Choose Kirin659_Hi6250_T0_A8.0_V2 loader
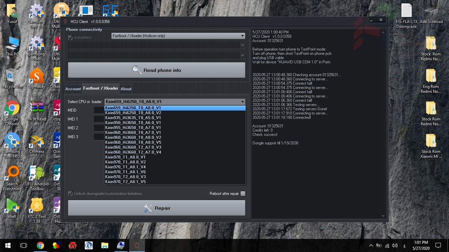Screen dimensions: 449x252 [x=175, y=113]
